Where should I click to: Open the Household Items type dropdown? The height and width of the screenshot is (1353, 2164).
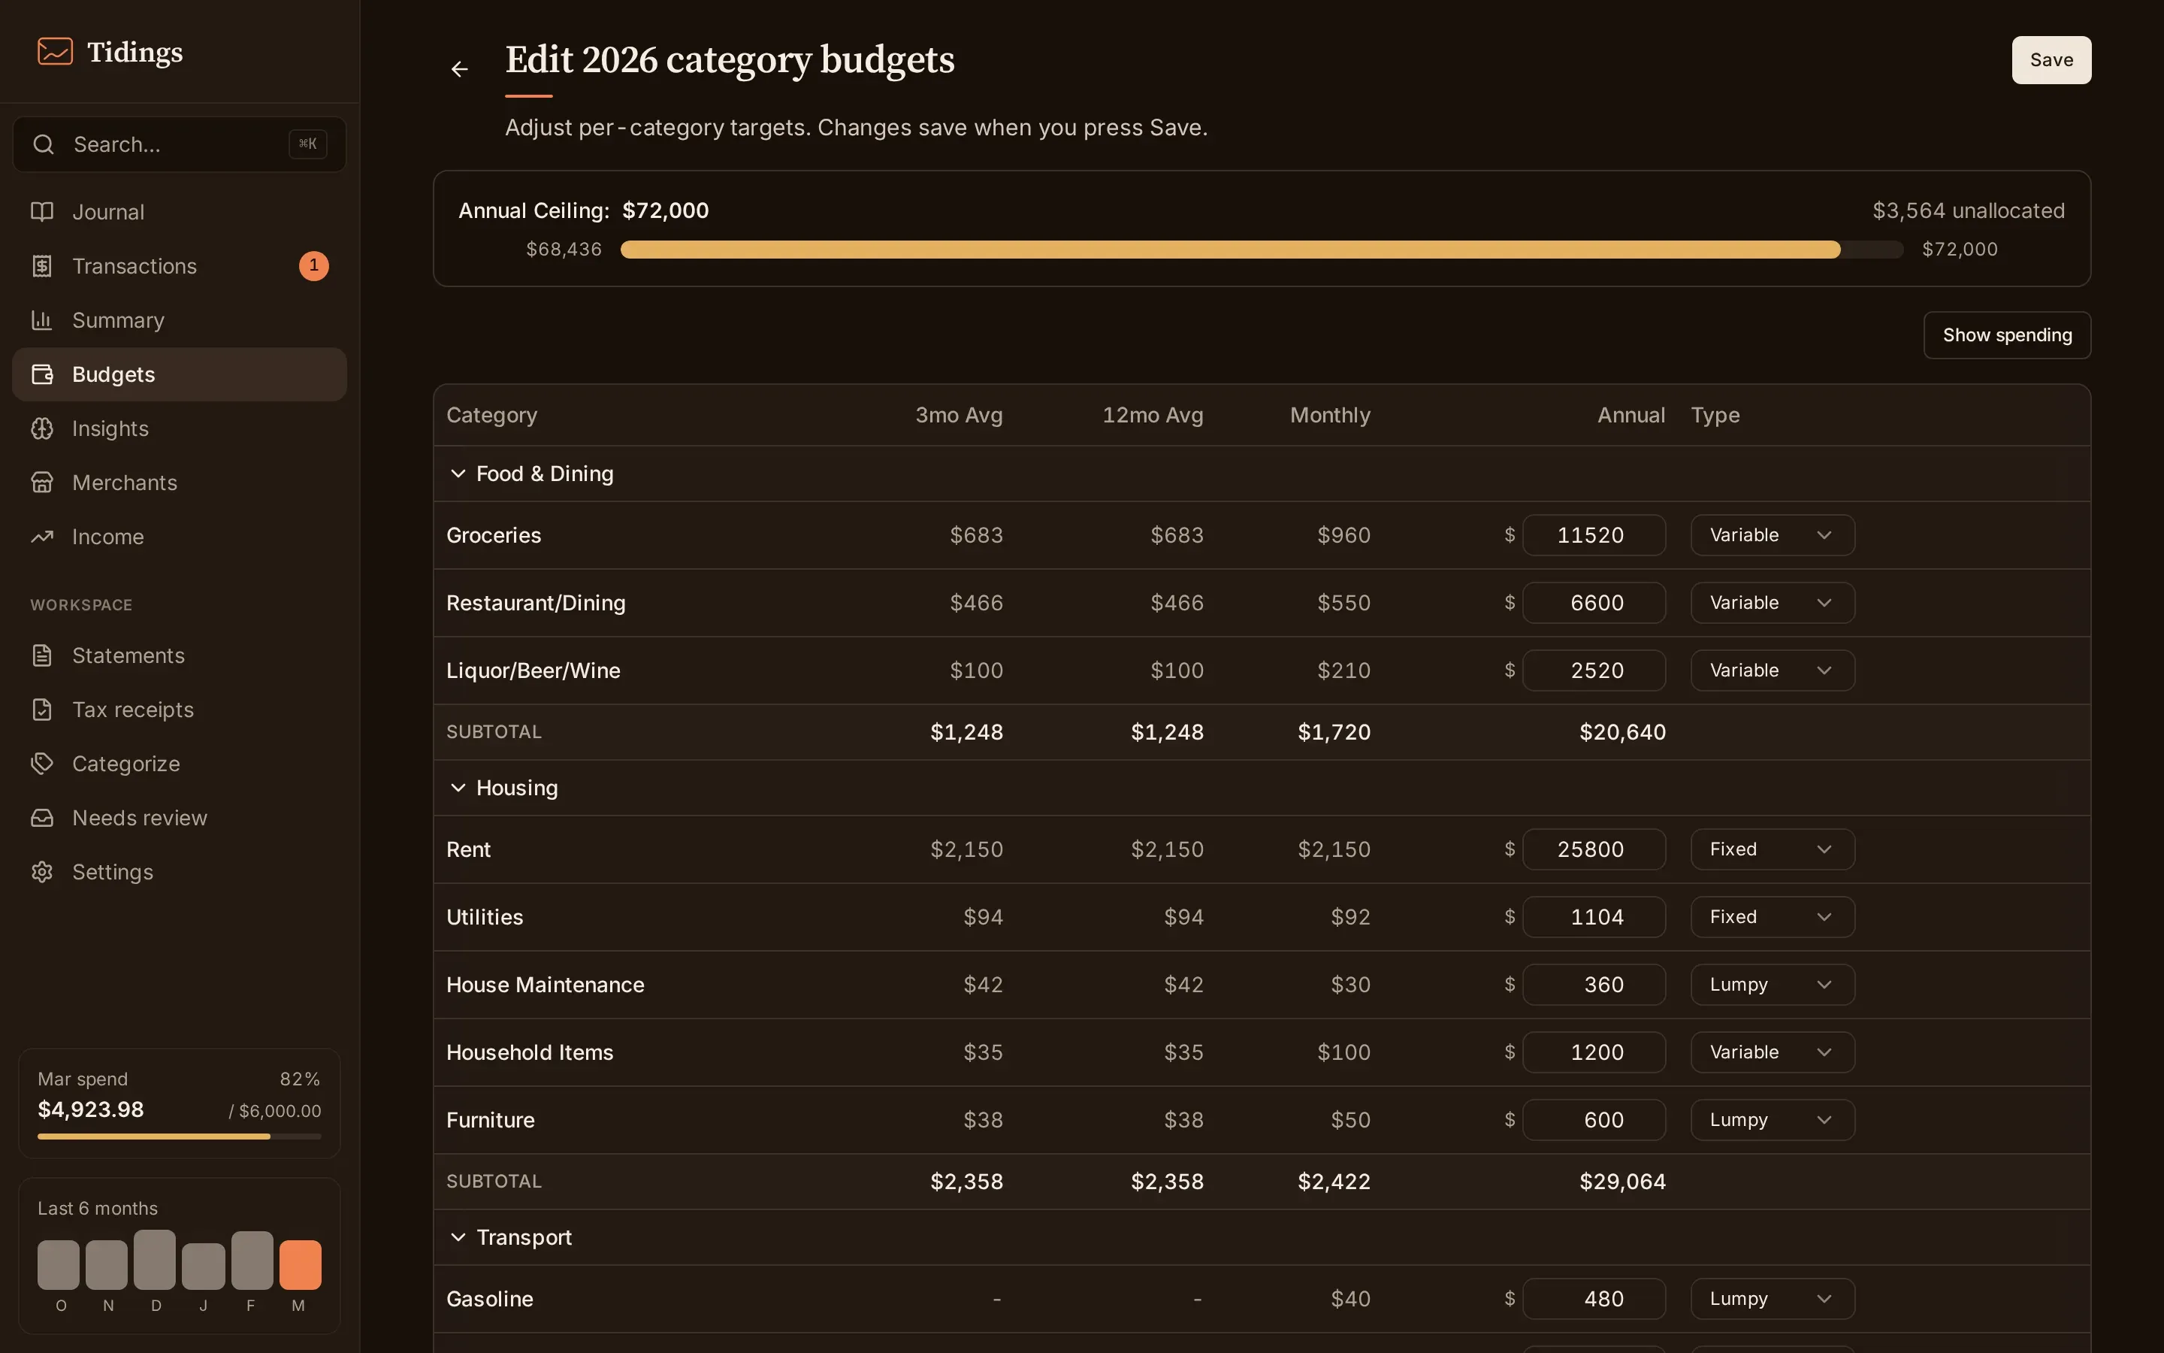pyautogui.click(x=1773, y=1052)
